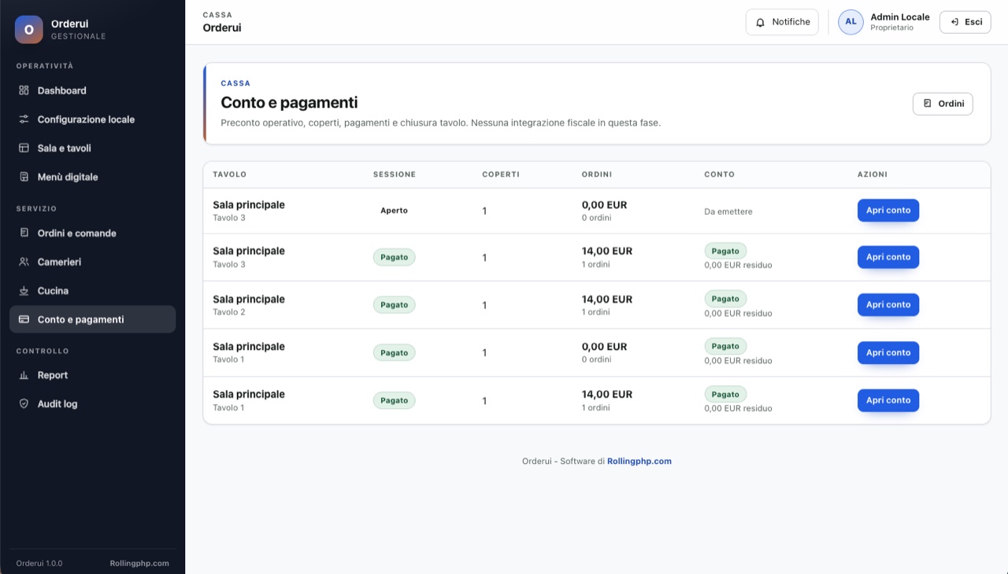This screenshot has height=574, width=1008.
Task: Click the Dashboard grid icon
Action: pyautogui.click(x=24, y=90)
